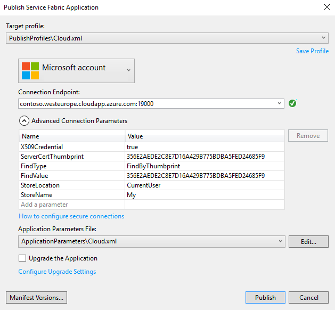The width and height of the screenshot is (335, 310).
Task: Select the StoreLocation parameter row
Action: (x=152, y=185)
